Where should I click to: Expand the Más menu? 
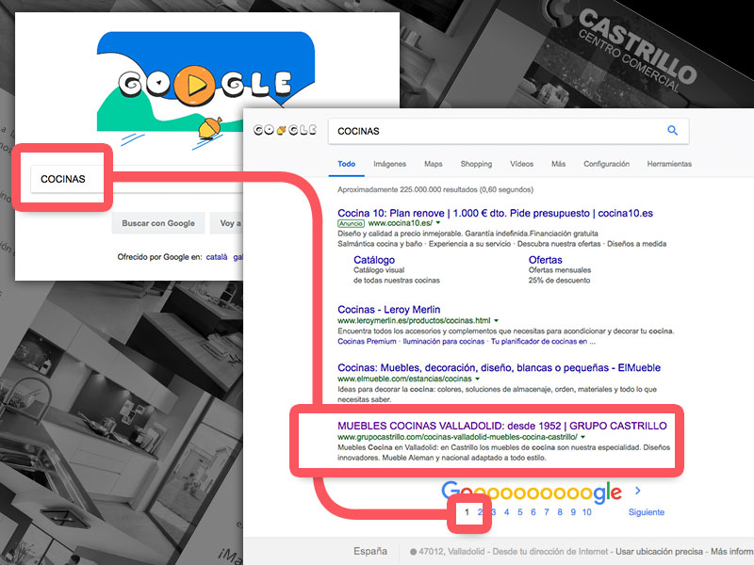[x=558, y=164]
